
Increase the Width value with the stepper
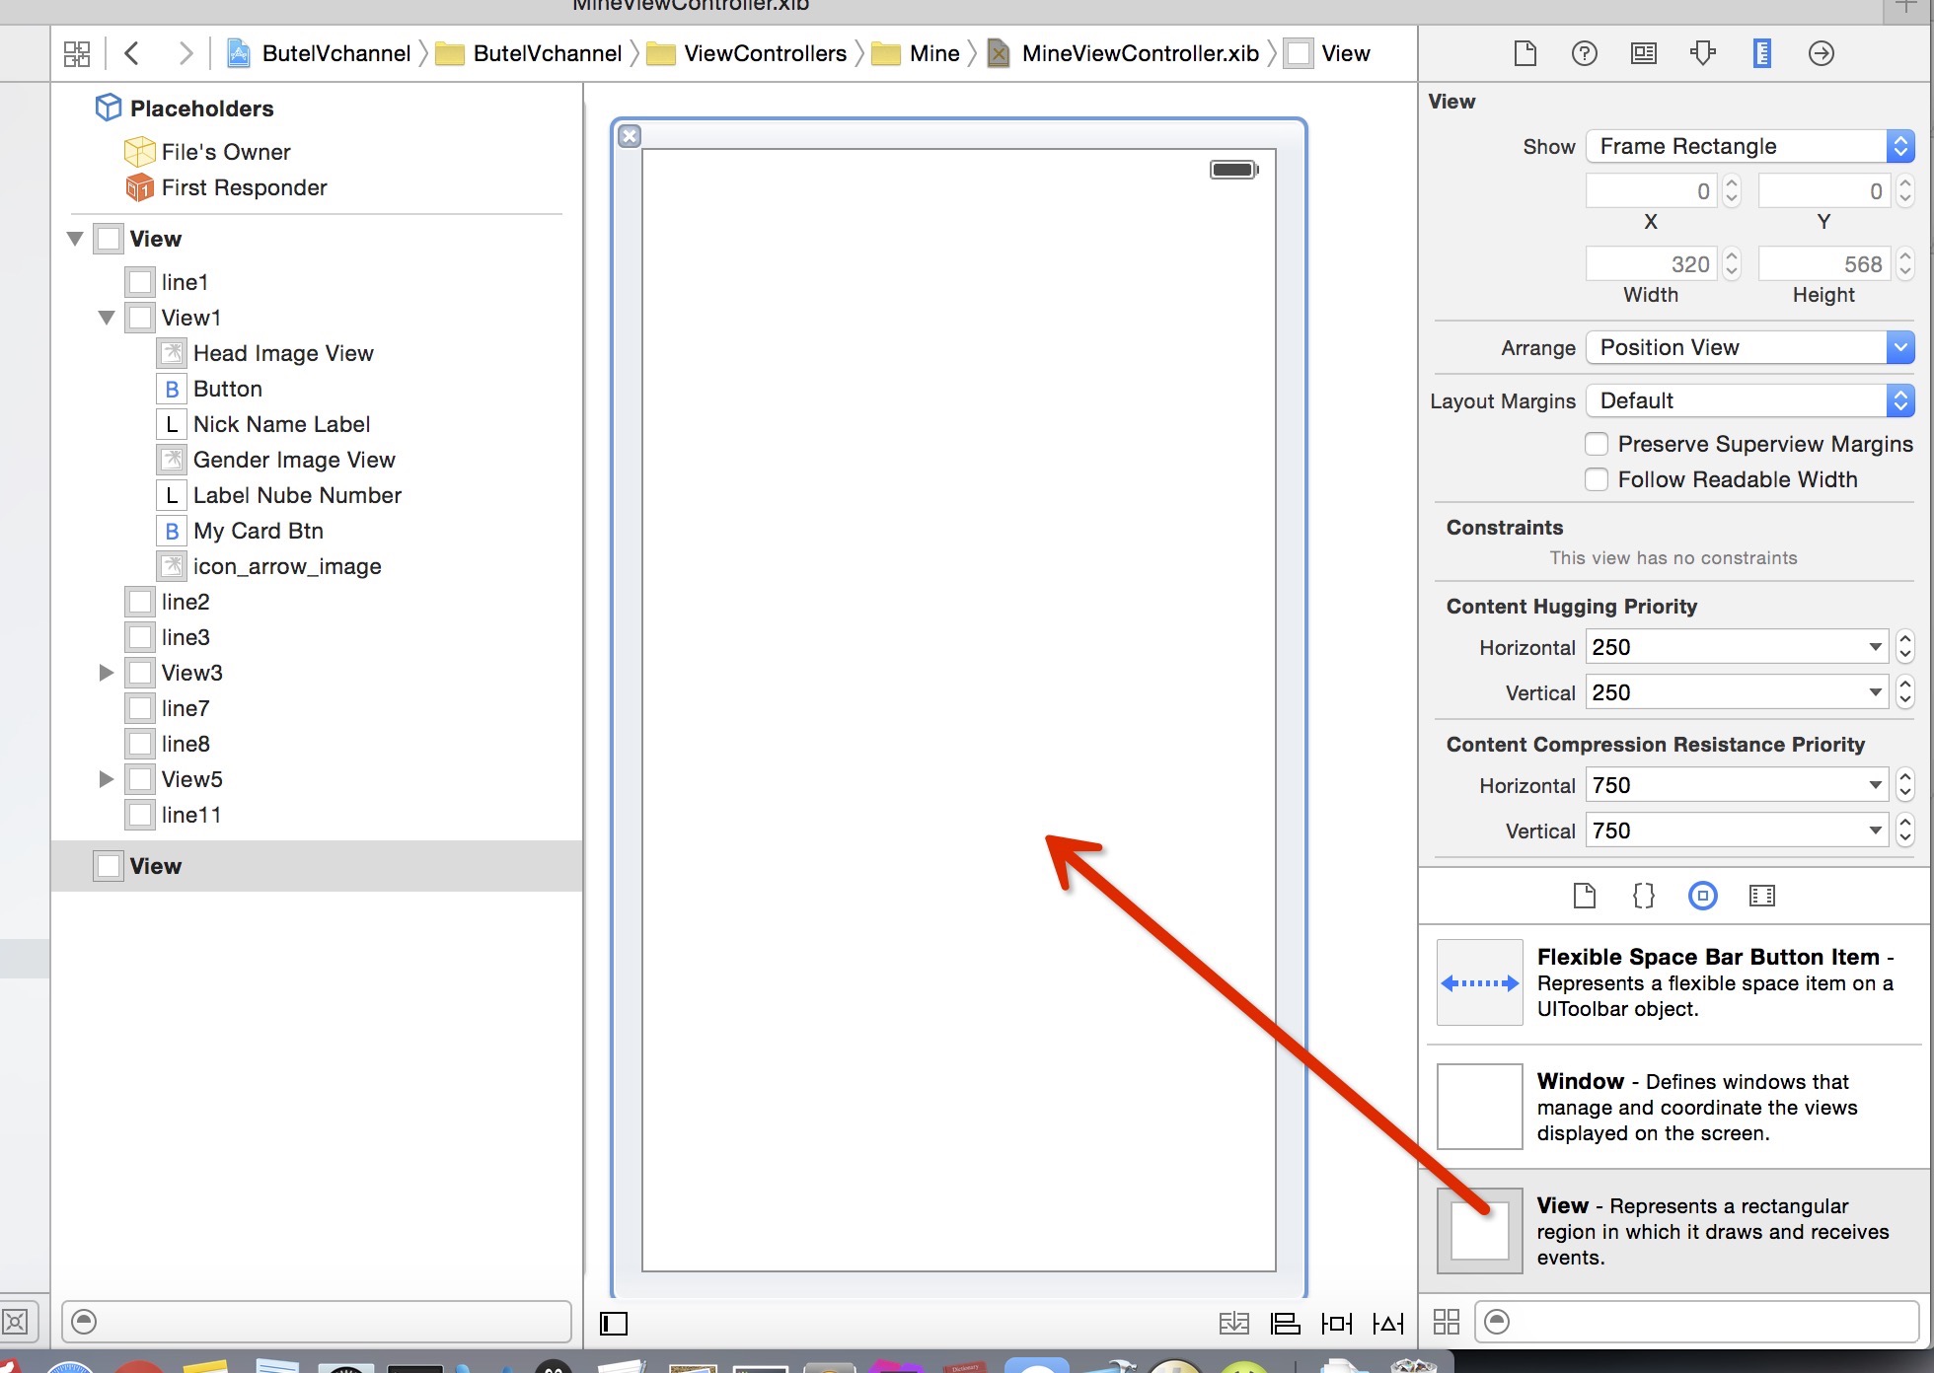1733,257
